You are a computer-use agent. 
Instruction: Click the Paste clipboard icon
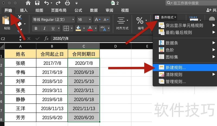pyautogui.click(x=6, y=20)
